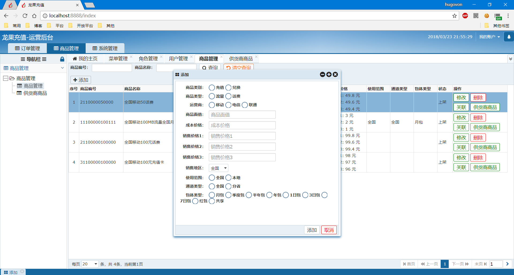Close the 添加 taskbar item at bottom

click(22, 271)
